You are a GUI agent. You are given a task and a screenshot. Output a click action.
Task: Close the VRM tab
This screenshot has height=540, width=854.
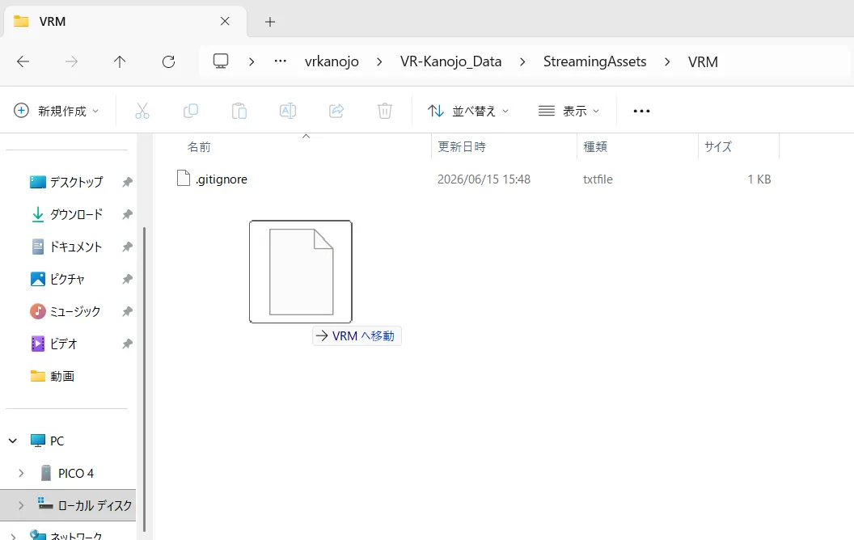[x=225, y=21]
